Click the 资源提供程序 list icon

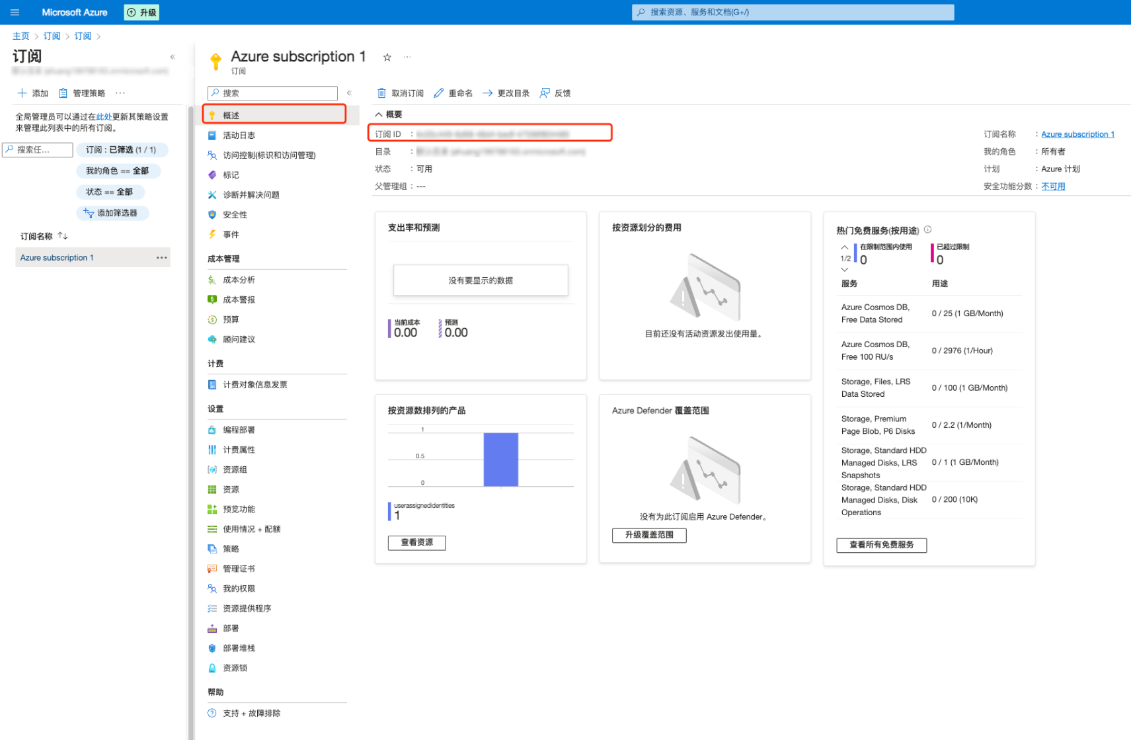212,608
